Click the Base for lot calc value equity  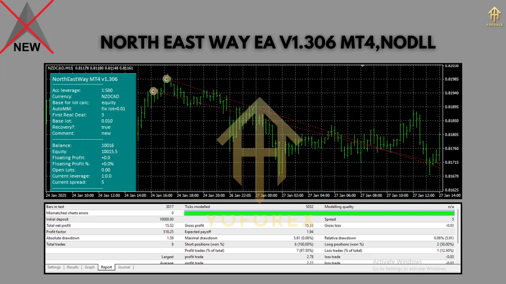coord(108,103)
